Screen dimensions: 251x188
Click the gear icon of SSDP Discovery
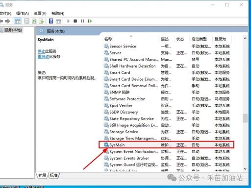coord(106,112)
